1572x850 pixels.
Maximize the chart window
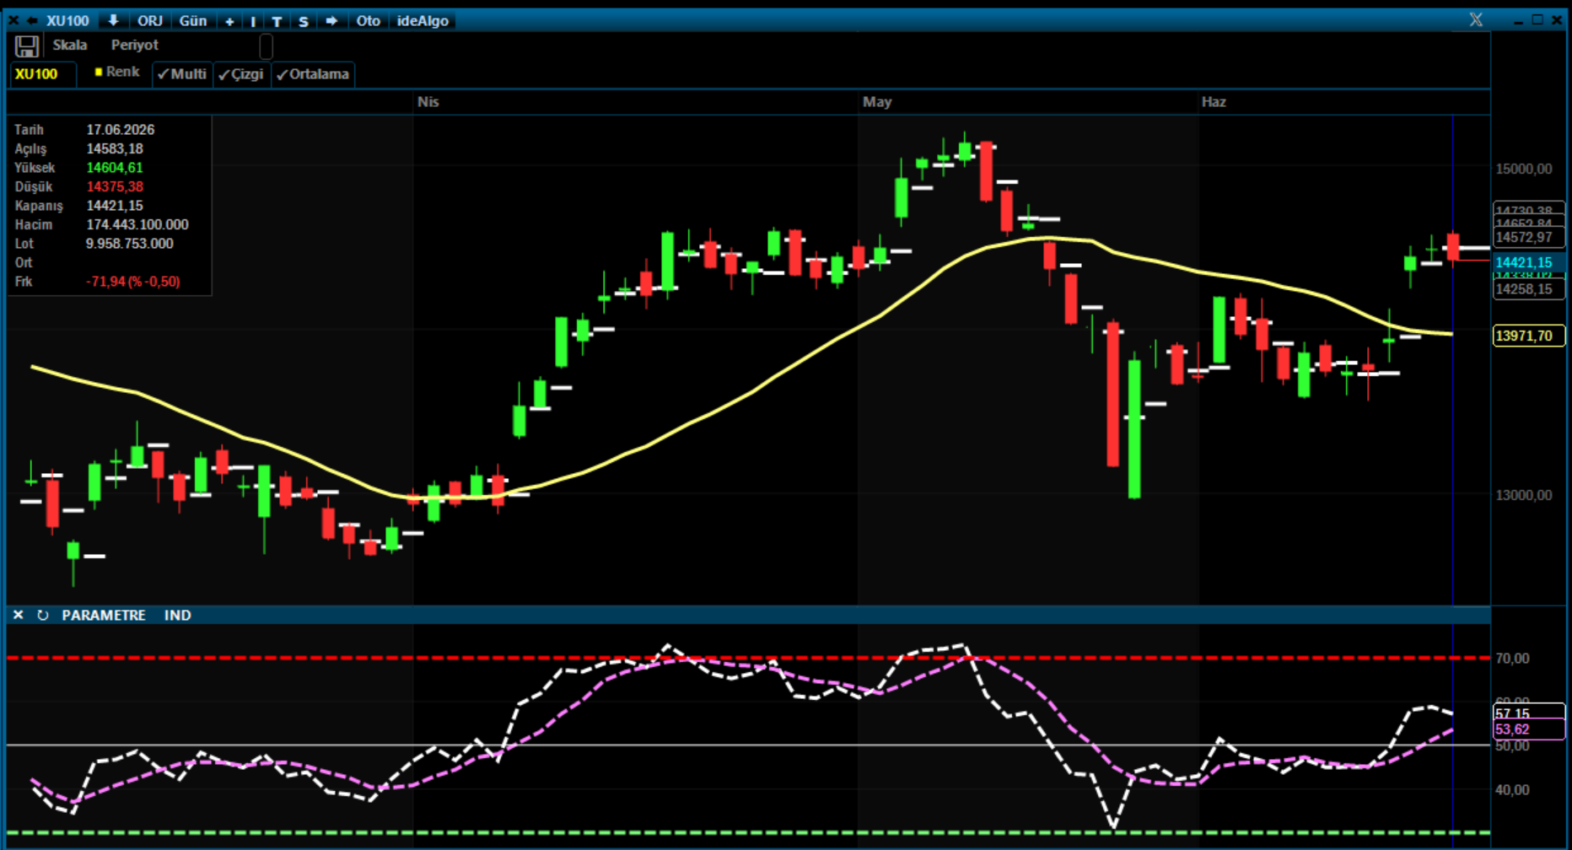(x=1537, y=19)
